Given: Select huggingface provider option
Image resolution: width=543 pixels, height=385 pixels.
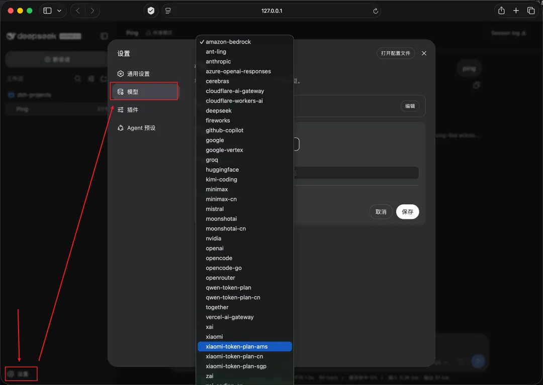Looking at the screenshot, I should tap(244, 170).
